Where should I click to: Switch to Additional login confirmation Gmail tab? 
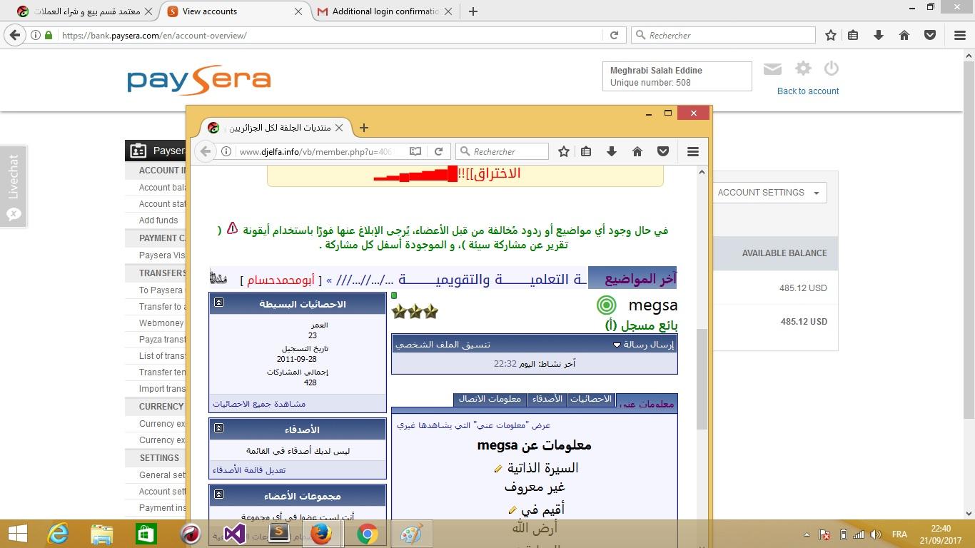coord(384,11)
